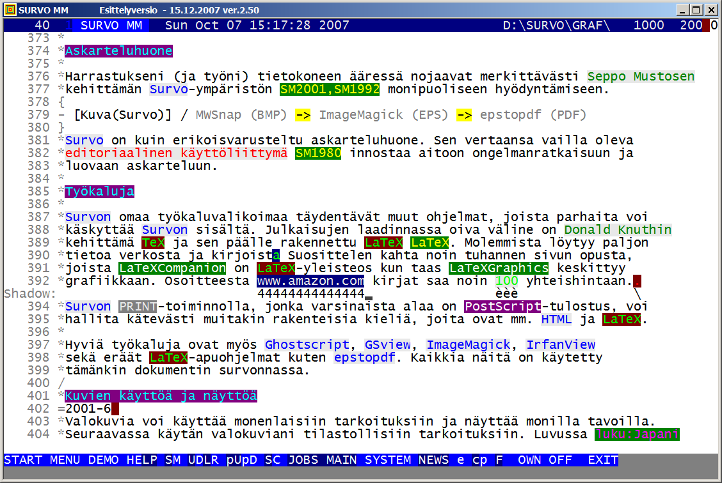Click the 'Donald Knuthin' name on line 388
This screenshot has width=722, height=483.
[618, 230]
